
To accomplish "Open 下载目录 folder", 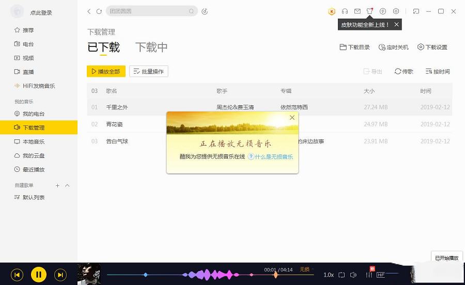I will (354, 47).
